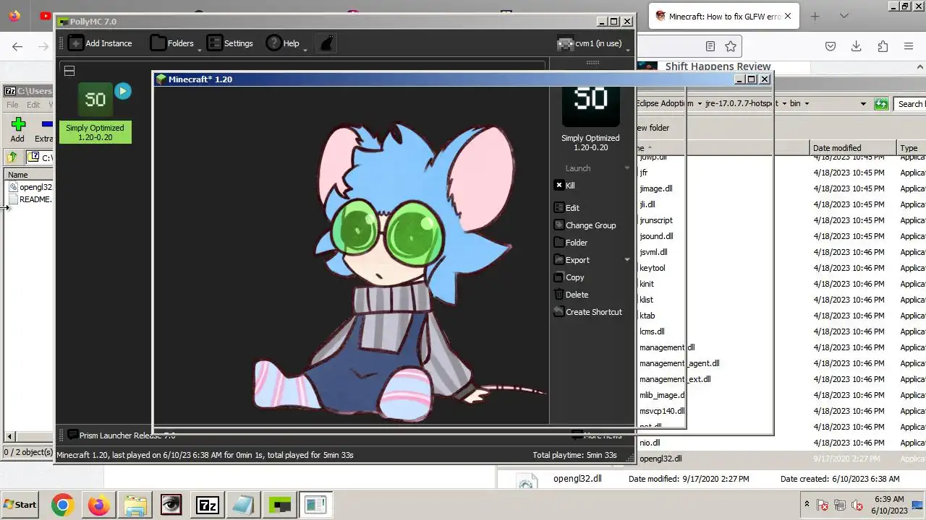Toggle Firefox reader view icon
The height and width of the screenshot is (520, 926).
click(x=710, y=46)
